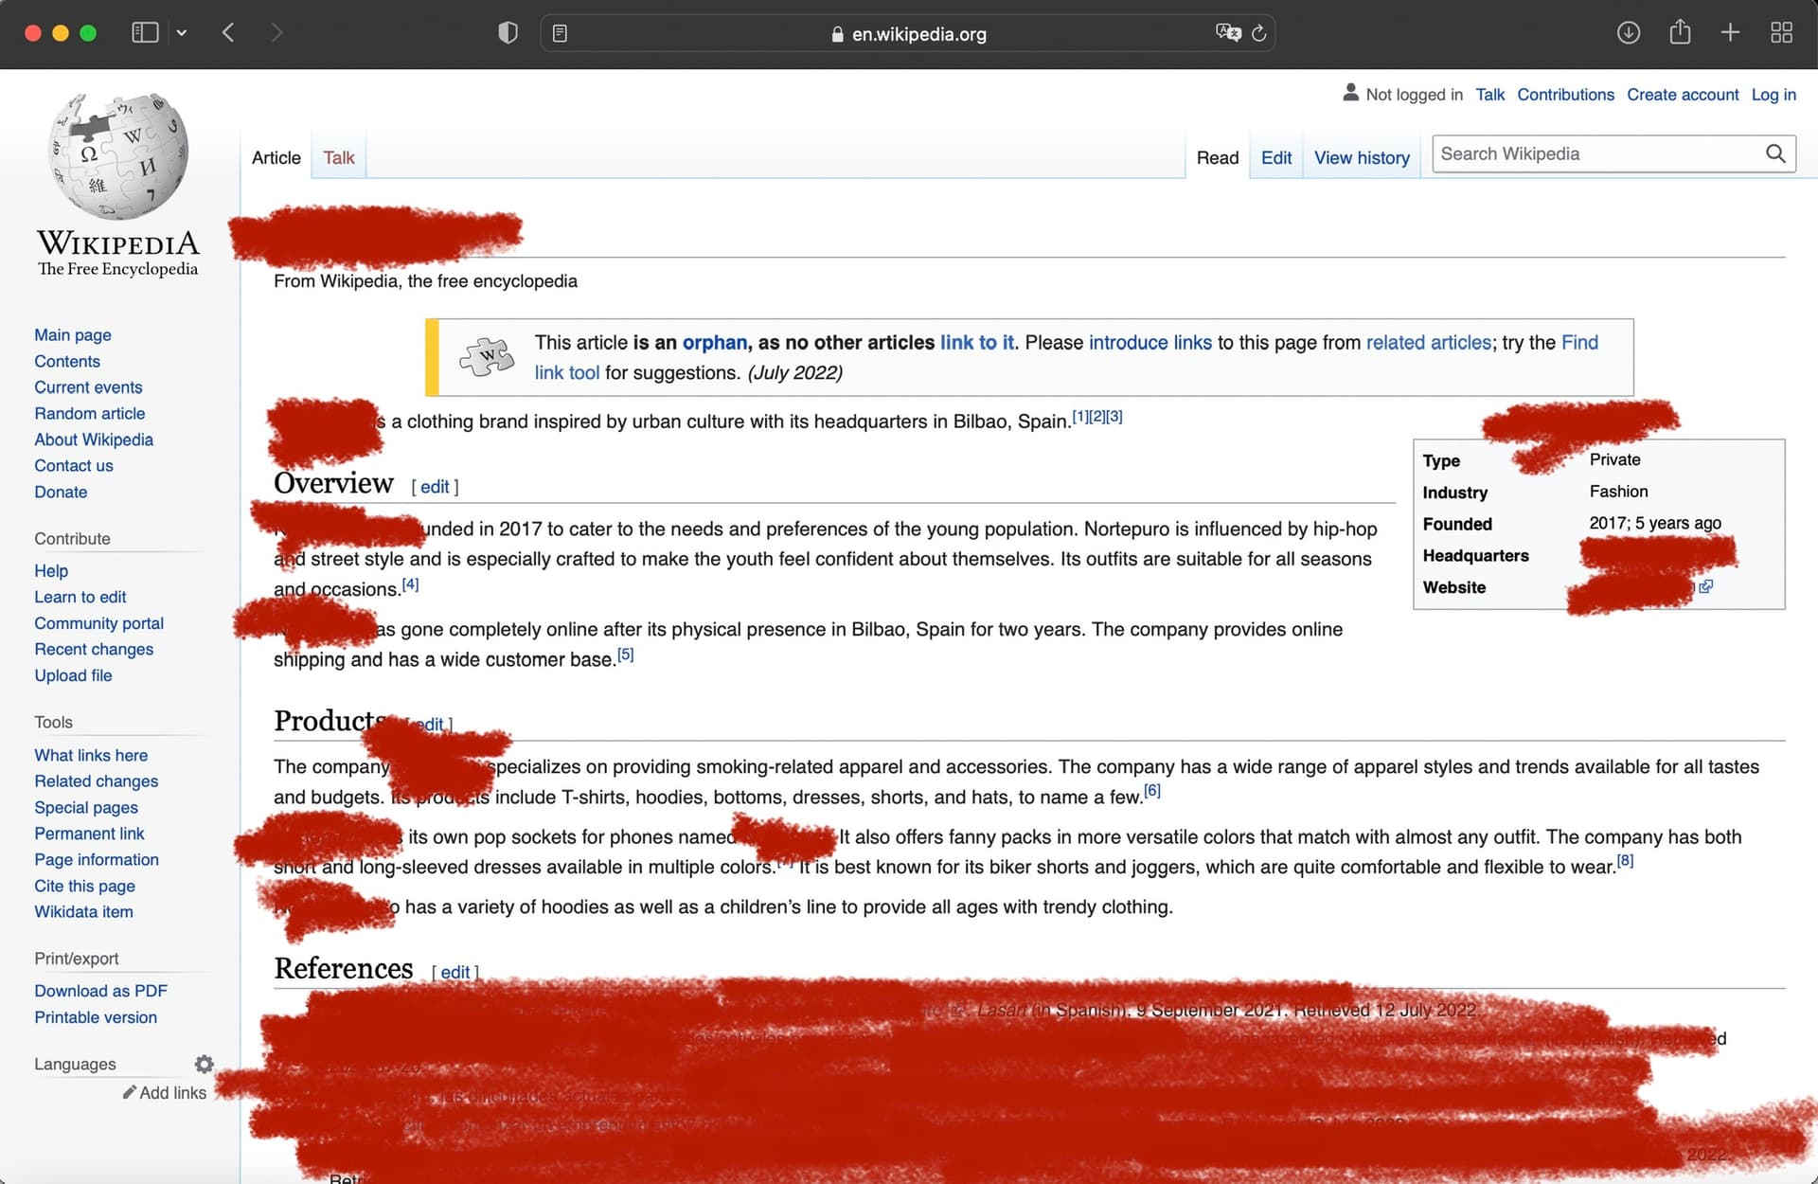Open the sidebar options dropdown chevron
This screenshot has width=1818, height=1184.
click(182, 33)
